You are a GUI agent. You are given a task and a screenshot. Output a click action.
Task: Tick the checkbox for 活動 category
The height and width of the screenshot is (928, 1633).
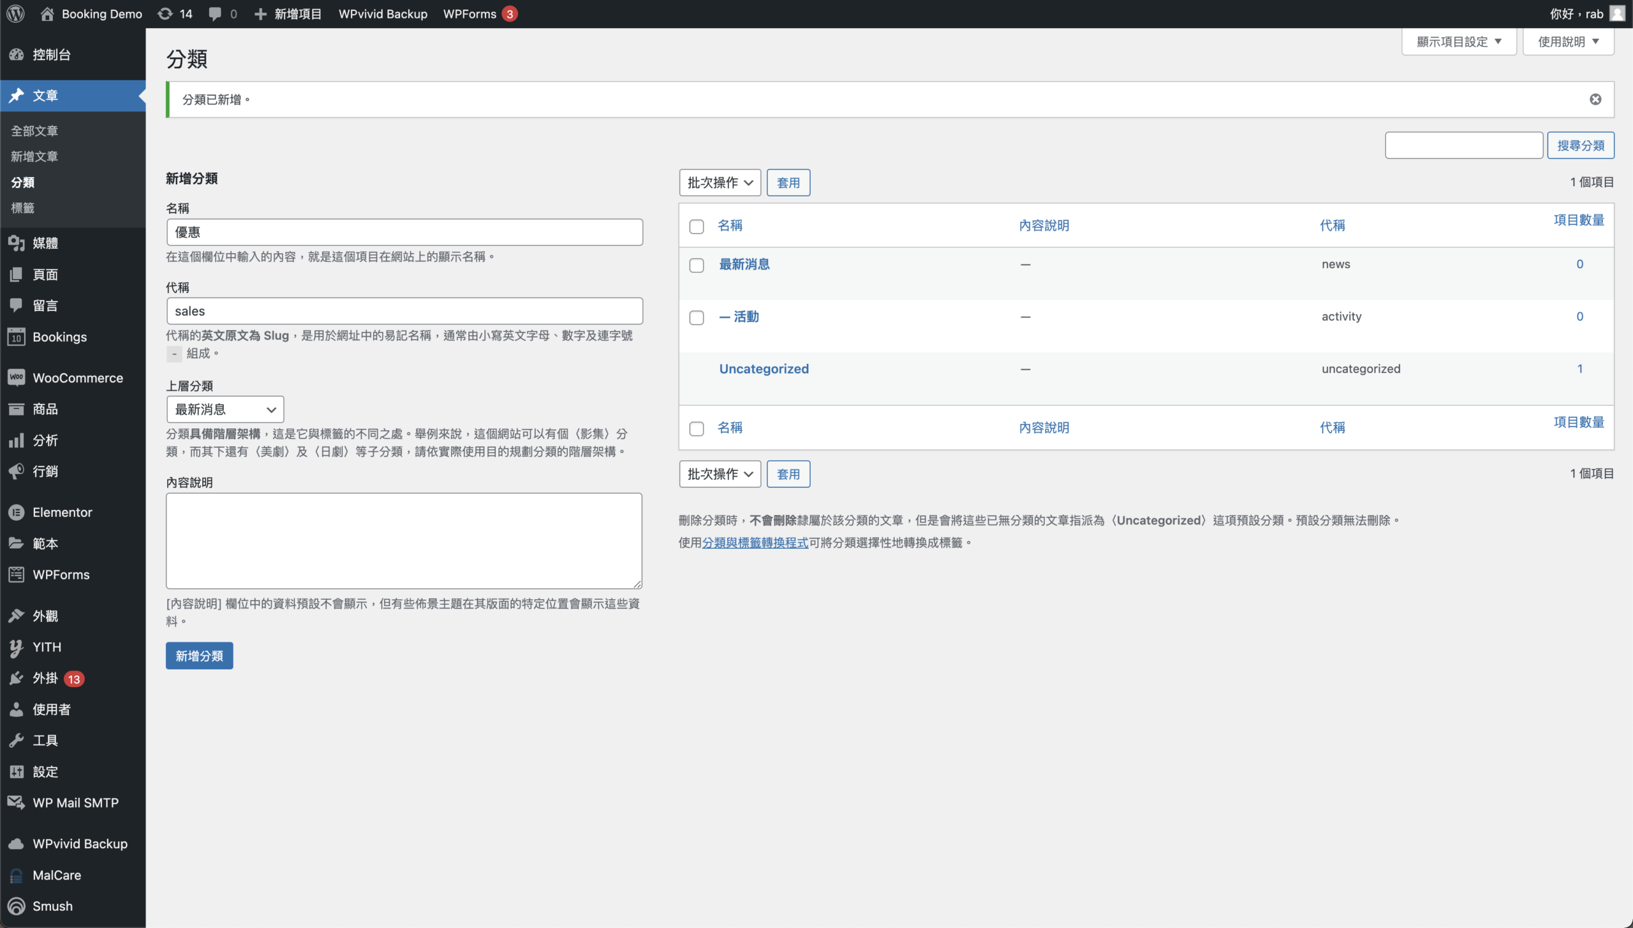(x=697, y=317)
